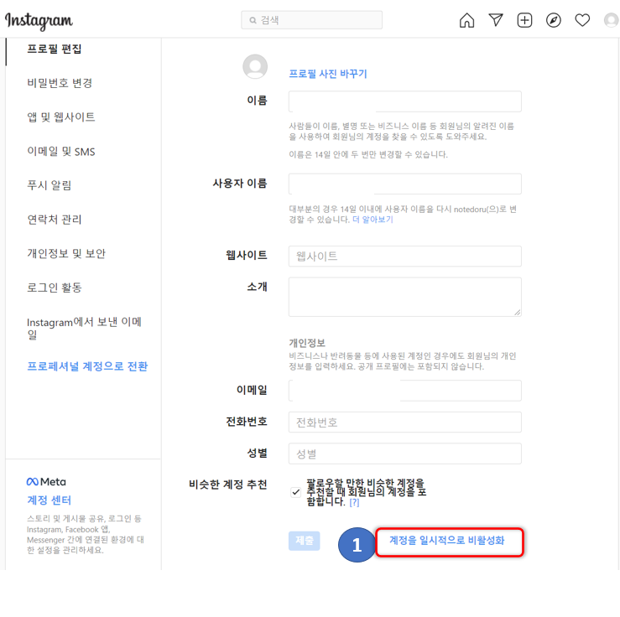Go to the Instagram home feed icon
The height and width of the screenshot is (617, 620).
point(466,20)
